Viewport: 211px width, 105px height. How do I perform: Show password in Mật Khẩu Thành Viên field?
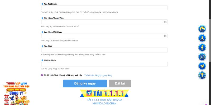point(165,22)
